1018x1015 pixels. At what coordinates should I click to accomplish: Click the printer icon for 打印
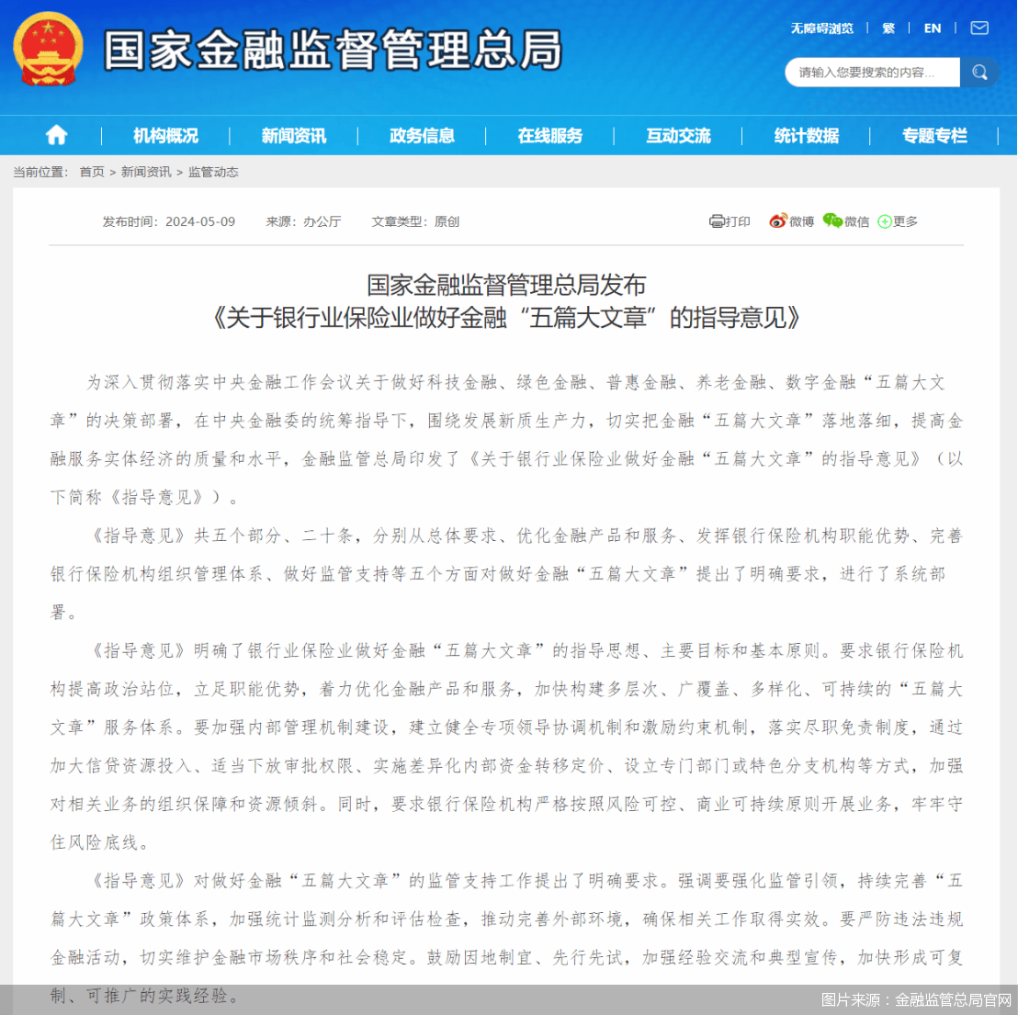click(716, 222)
